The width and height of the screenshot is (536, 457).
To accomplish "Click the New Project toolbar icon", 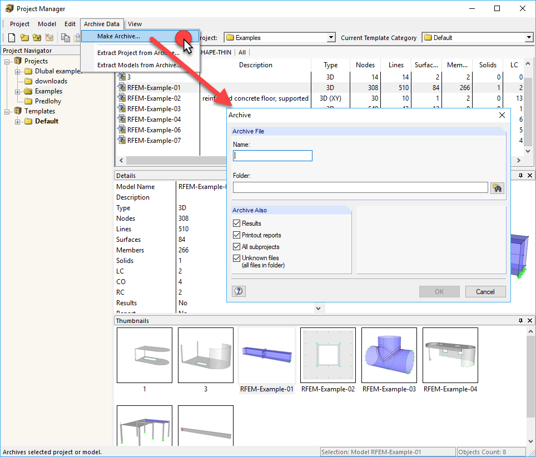I will click(11, 37).
